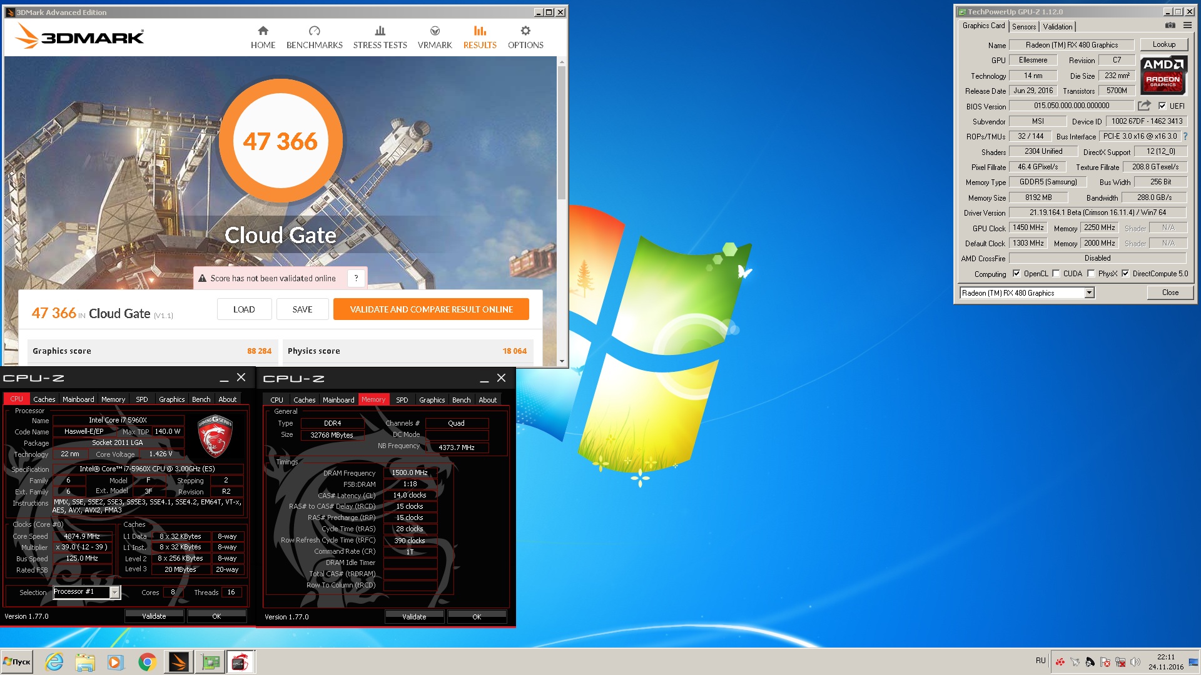The image size is (1201, 675).
Task: Open Windows Explorer folder on the taskbar
Action: coord(85,662)
